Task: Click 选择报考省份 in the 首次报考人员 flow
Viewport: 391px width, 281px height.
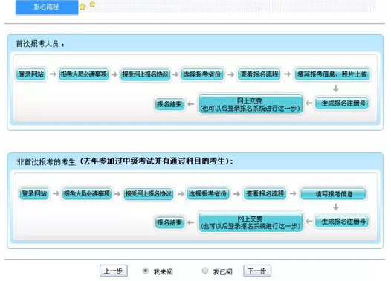Action: 202,74
